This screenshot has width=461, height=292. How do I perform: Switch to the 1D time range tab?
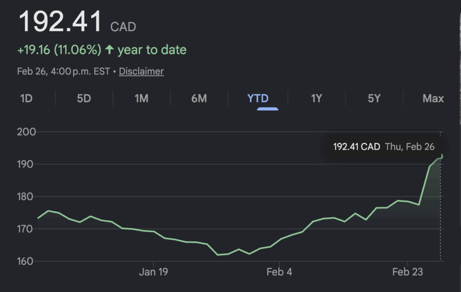tap(27, 98)
